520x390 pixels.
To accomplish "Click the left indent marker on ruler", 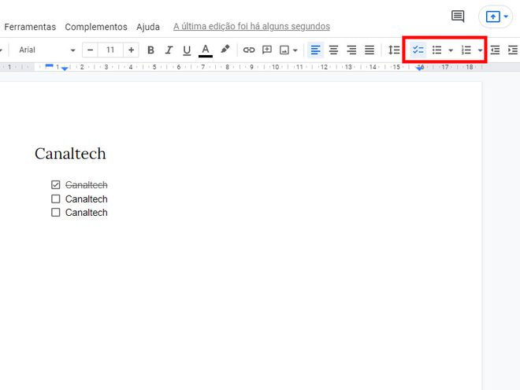I will click(x=65, y=69).
